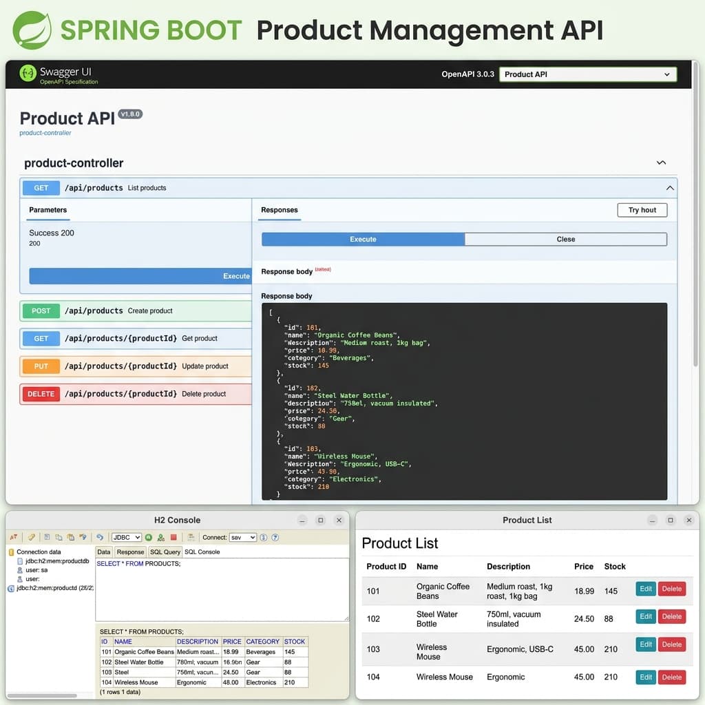Click 'Product ID' header in Product List
This screenshot has width=705, height=705.
pyautogui.click(x=386, y=567)
